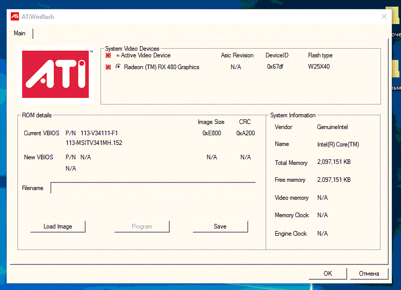Click the Image Size value 0xE800

212,133
